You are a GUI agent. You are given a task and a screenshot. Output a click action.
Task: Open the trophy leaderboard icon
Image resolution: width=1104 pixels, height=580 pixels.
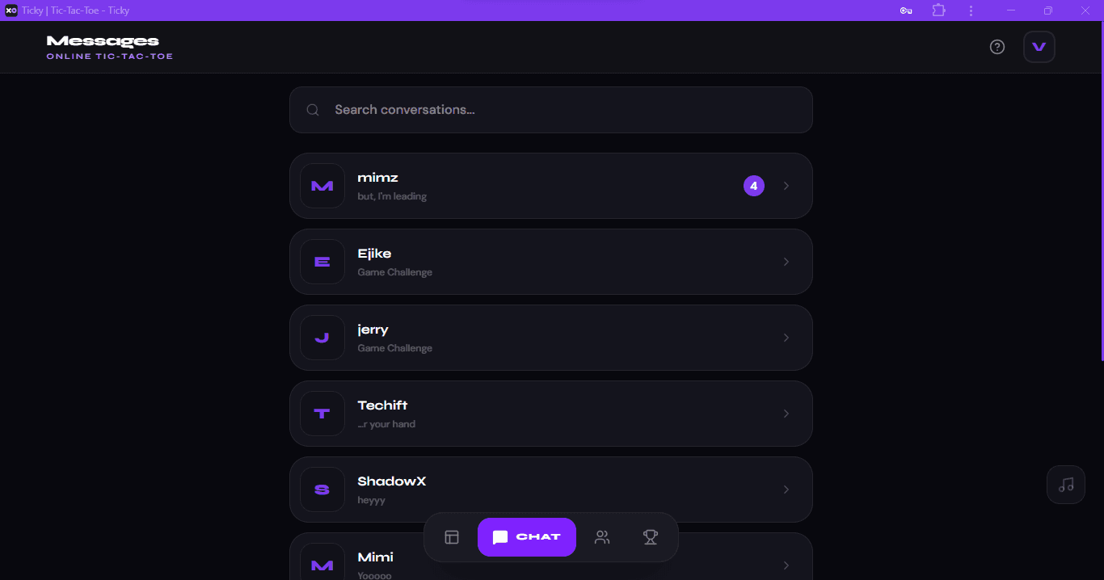click(x=651, y=537)
